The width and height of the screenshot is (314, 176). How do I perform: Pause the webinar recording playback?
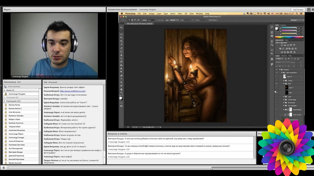tap(4, 168)
